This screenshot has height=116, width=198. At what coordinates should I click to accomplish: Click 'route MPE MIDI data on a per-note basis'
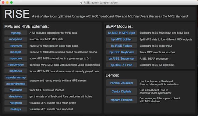(54, 46)
